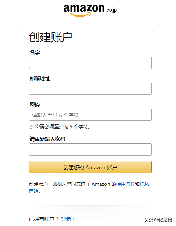Open the 使用条件 terms link
Viewport: 176px width, 226px height.
[126, 184]
